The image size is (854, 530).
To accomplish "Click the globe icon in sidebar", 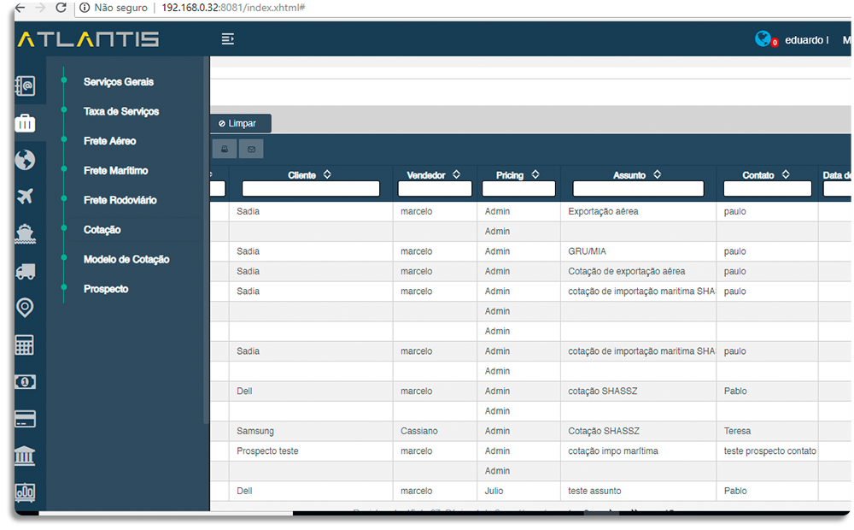I will click(x=26, y=160).
